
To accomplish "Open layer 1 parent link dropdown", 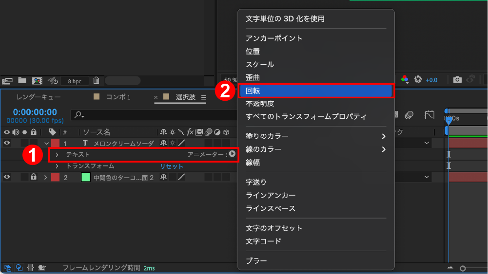I will [427, 143].
